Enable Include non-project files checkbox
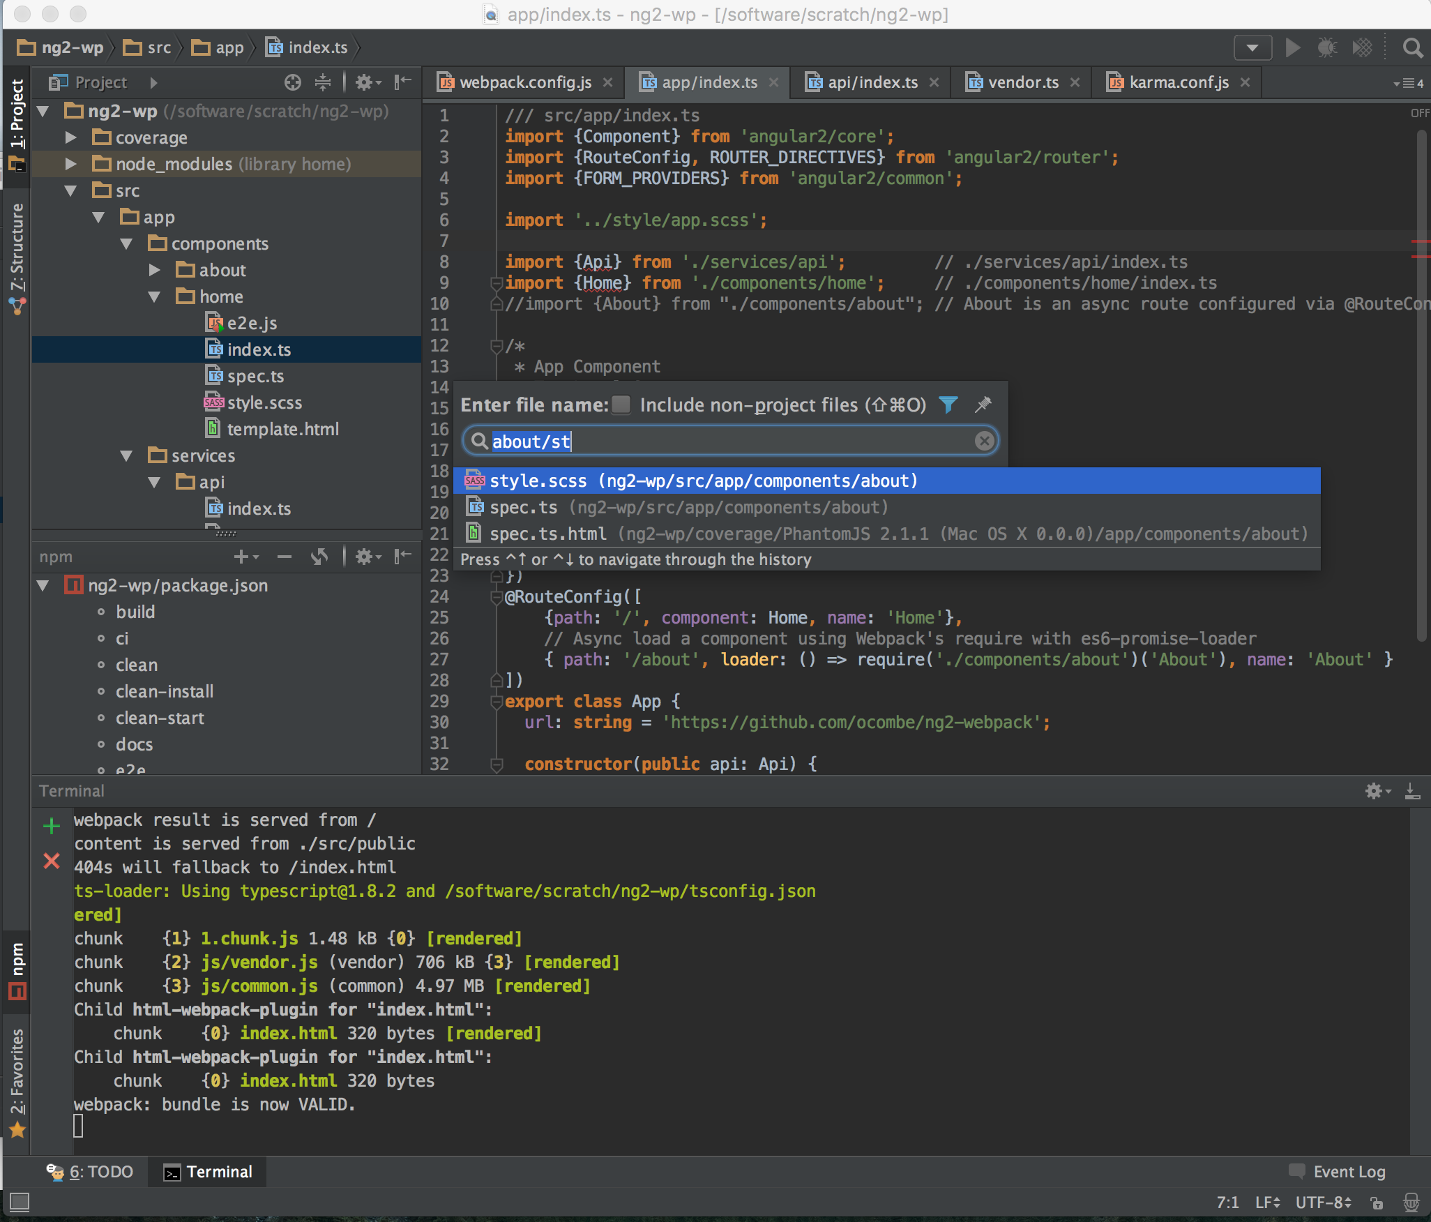Viewport: 1431px width, 1222px height. [x=621, y=405]
